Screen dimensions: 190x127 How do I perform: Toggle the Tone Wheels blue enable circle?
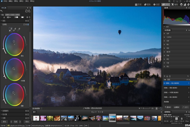coord(28,24)
